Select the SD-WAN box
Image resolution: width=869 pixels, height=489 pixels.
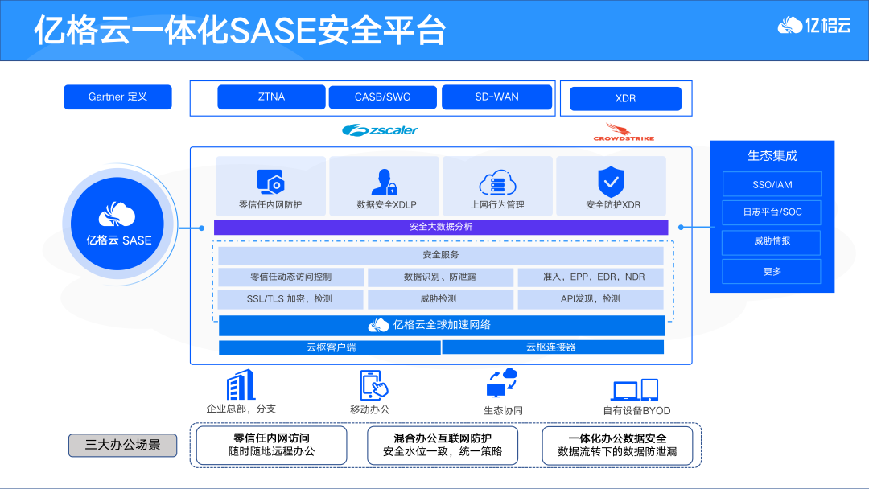point(496,97)
